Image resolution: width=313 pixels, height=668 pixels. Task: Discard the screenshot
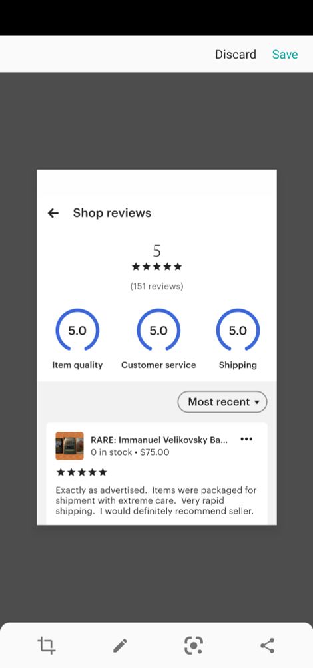click(236, 55)
